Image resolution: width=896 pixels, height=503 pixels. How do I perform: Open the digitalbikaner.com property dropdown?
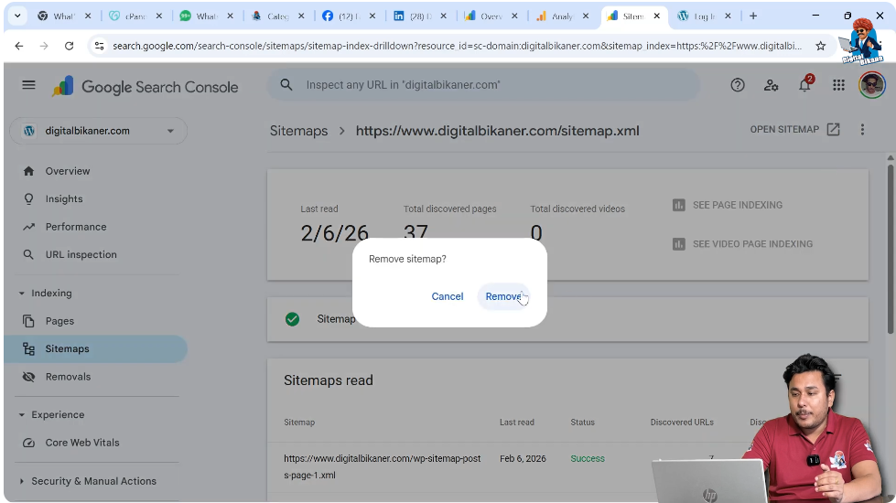(x=98, y=131)
